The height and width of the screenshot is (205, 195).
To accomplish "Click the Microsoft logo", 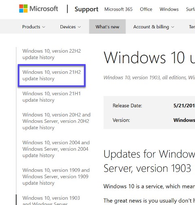I will 39,9.
